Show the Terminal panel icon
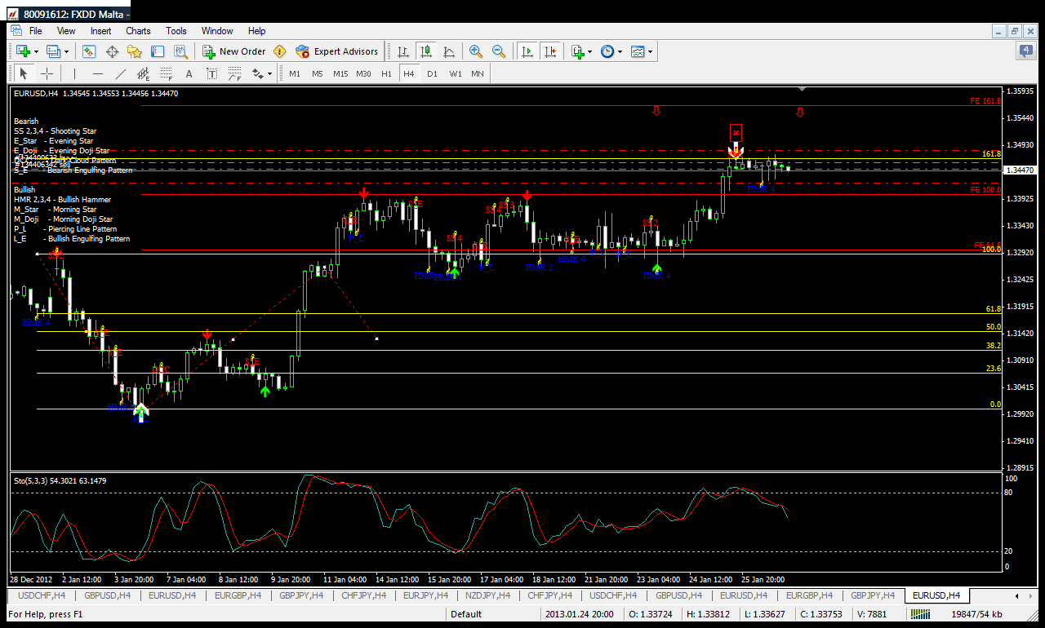Image resolution: width=1045 pixels, height=628 pixels. coord(158,51)
